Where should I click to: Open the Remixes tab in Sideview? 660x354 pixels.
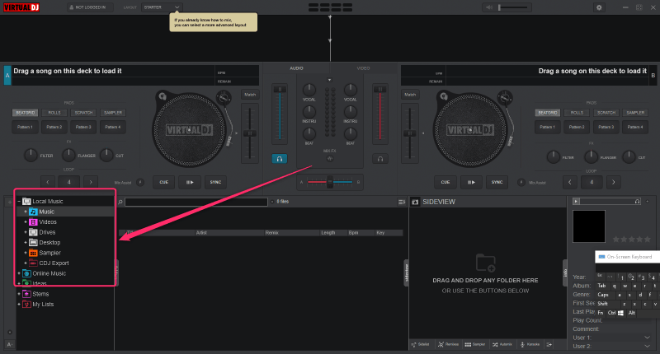(448, 344)
